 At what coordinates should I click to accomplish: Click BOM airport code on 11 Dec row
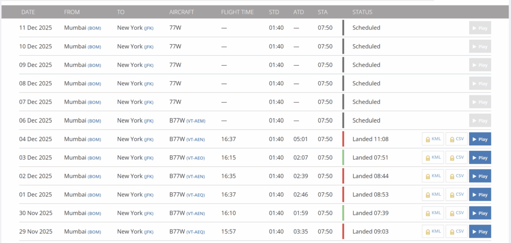94,28
